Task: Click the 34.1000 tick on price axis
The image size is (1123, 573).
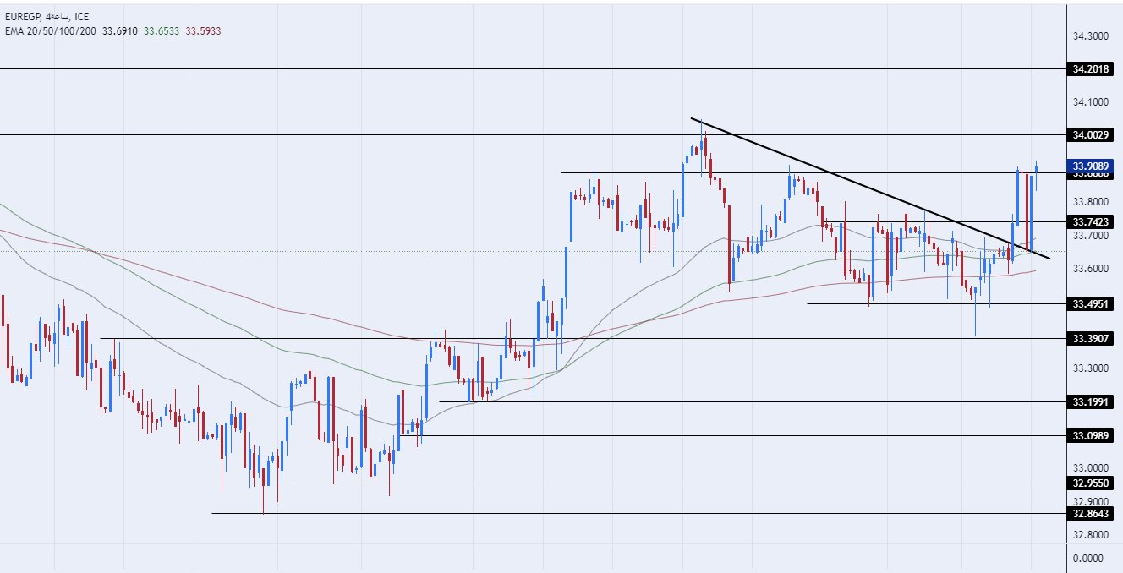Action: [x=1090, y=102]
